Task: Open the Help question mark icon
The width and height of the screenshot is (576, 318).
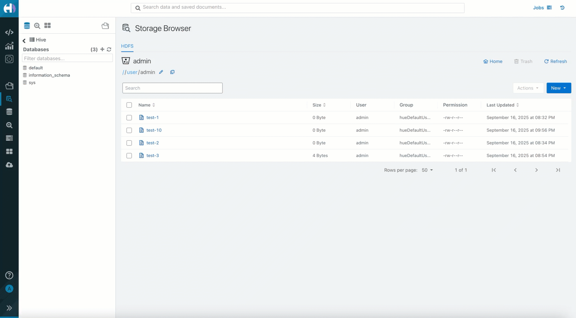Action: tap(9, 275)
